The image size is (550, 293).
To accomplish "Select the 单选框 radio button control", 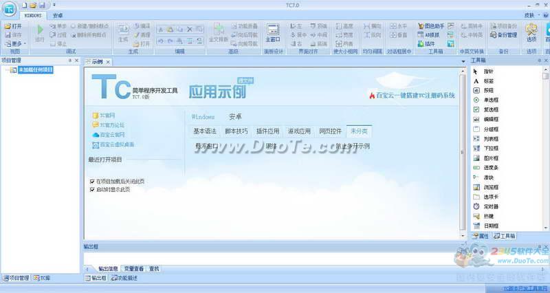I will click(x=490, y=100).
